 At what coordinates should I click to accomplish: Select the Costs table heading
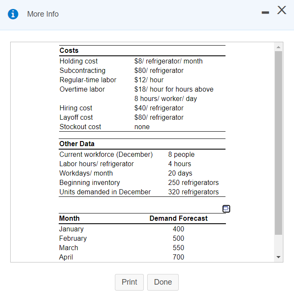coord(69,50)
